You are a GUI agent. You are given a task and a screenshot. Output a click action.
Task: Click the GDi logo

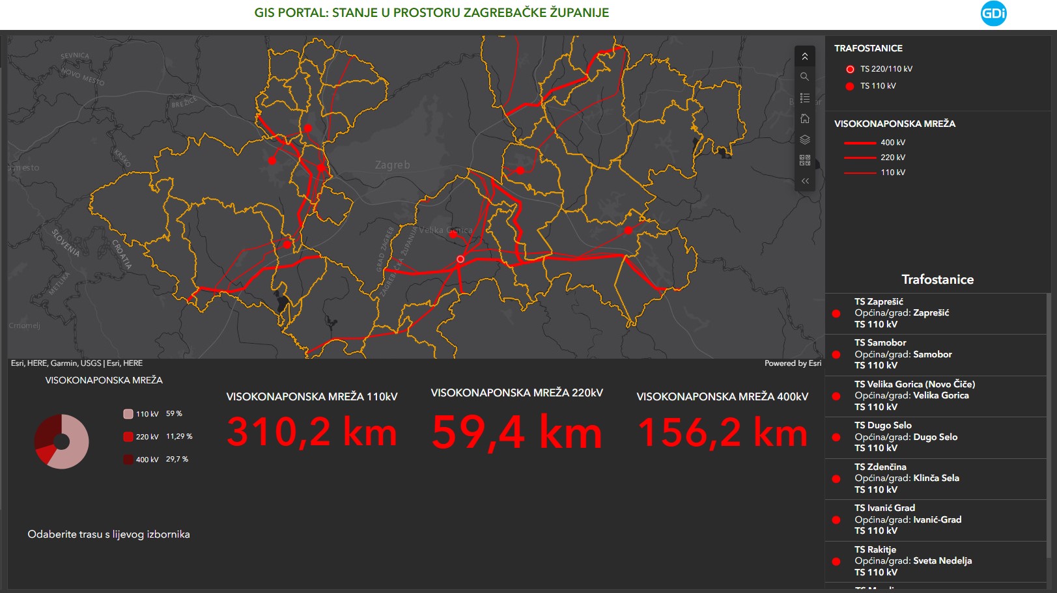(993, 14)
